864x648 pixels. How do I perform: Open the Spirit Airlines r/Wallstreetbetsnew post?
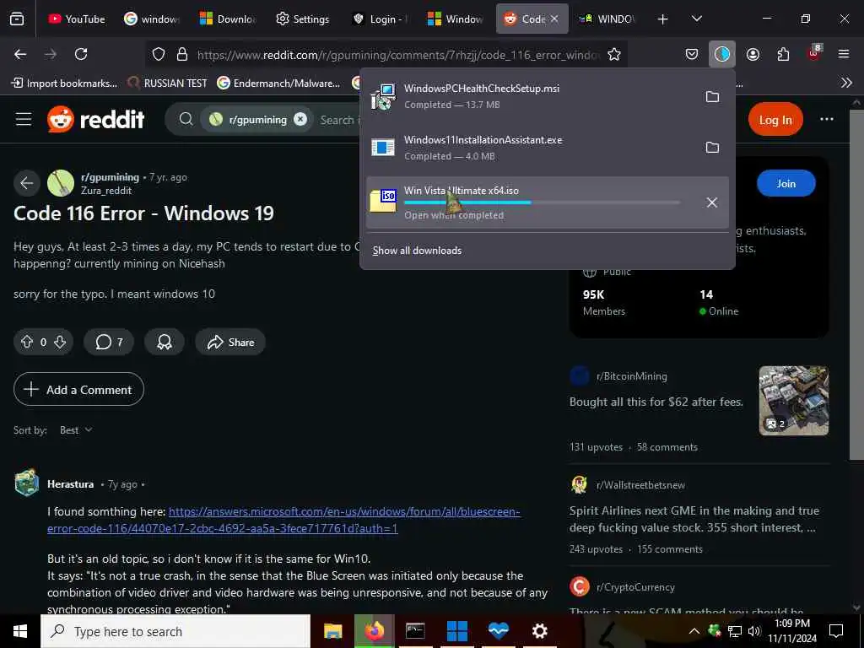point(694,519)
